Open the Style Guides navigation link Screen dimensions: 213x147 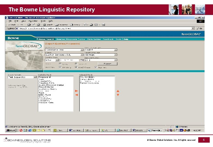[x=94, y=39]
